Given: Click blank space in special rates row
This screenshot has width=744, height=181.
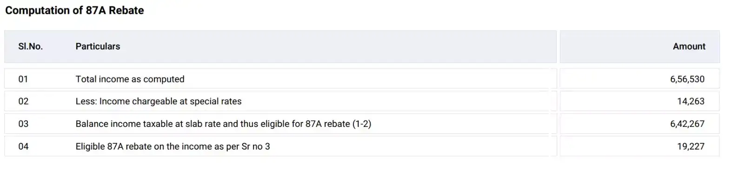Looking at the screenshot, I should [x=395, y=101].
